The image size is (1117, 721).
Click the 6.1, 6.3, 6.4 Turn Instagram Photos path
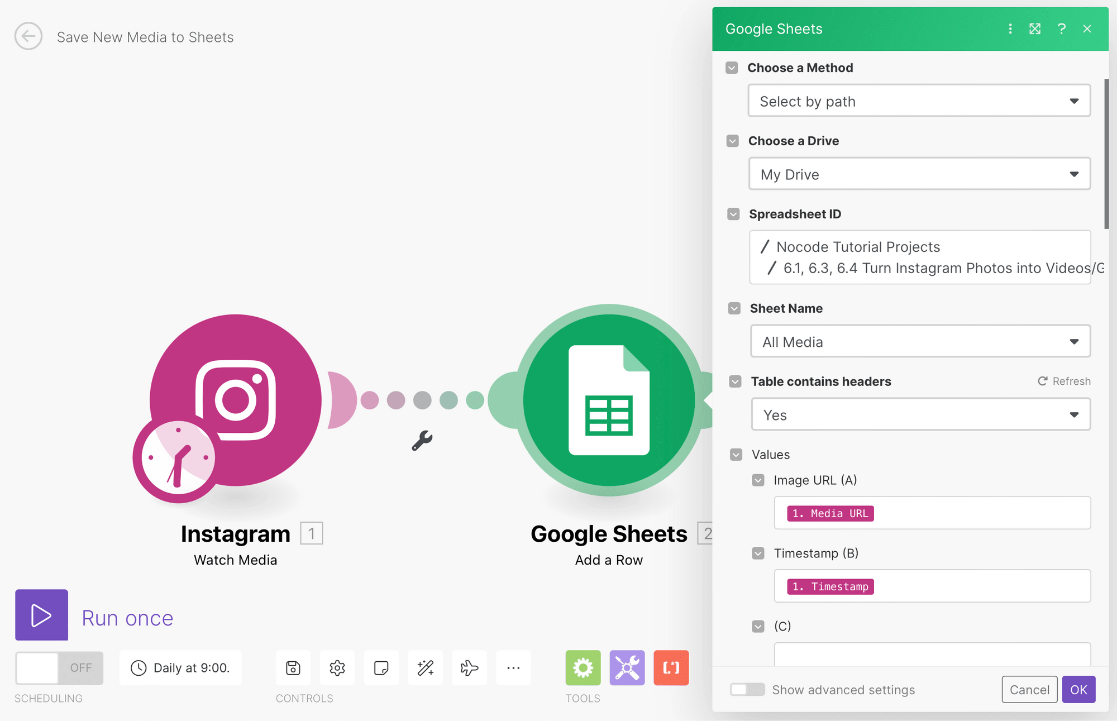click(943, 268)
